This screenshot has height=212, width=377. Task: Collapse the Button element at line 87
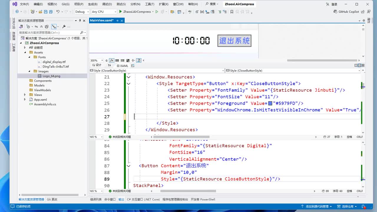point(128,166)
